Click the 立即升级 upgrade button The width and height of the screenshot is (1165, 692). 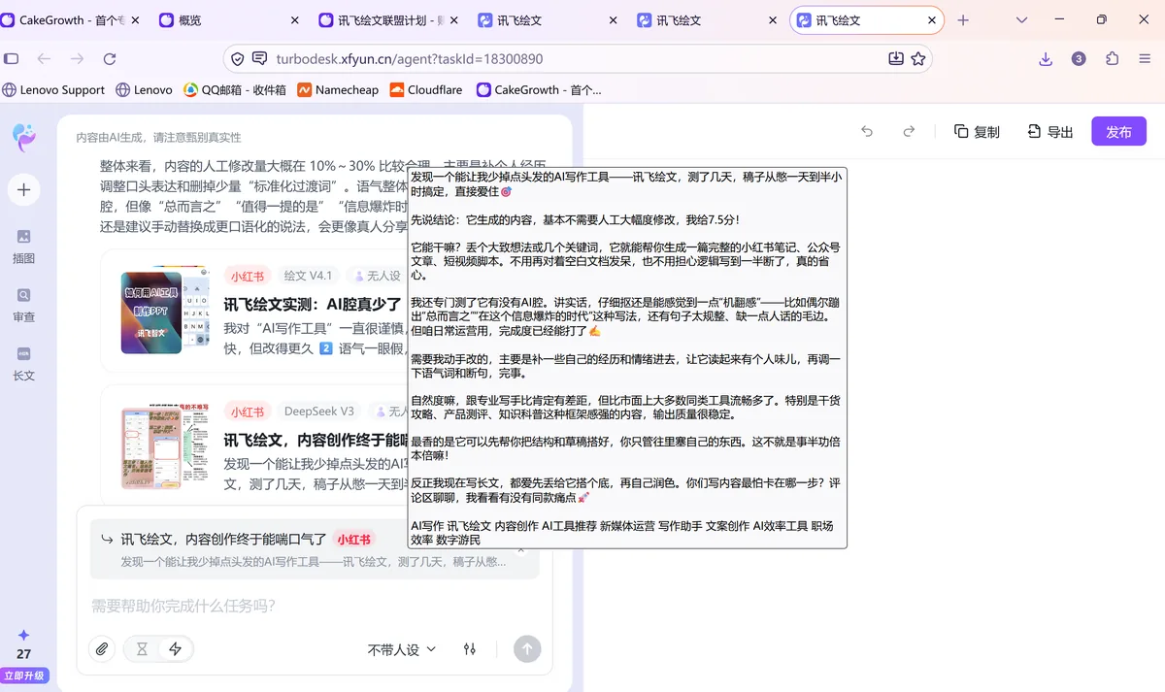click(24, 676)
